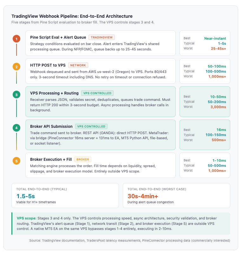Select VPS CONTROLLED badge next to Broker API Submission
This screenshot has width=242, height=254.
tap(91, 126)
